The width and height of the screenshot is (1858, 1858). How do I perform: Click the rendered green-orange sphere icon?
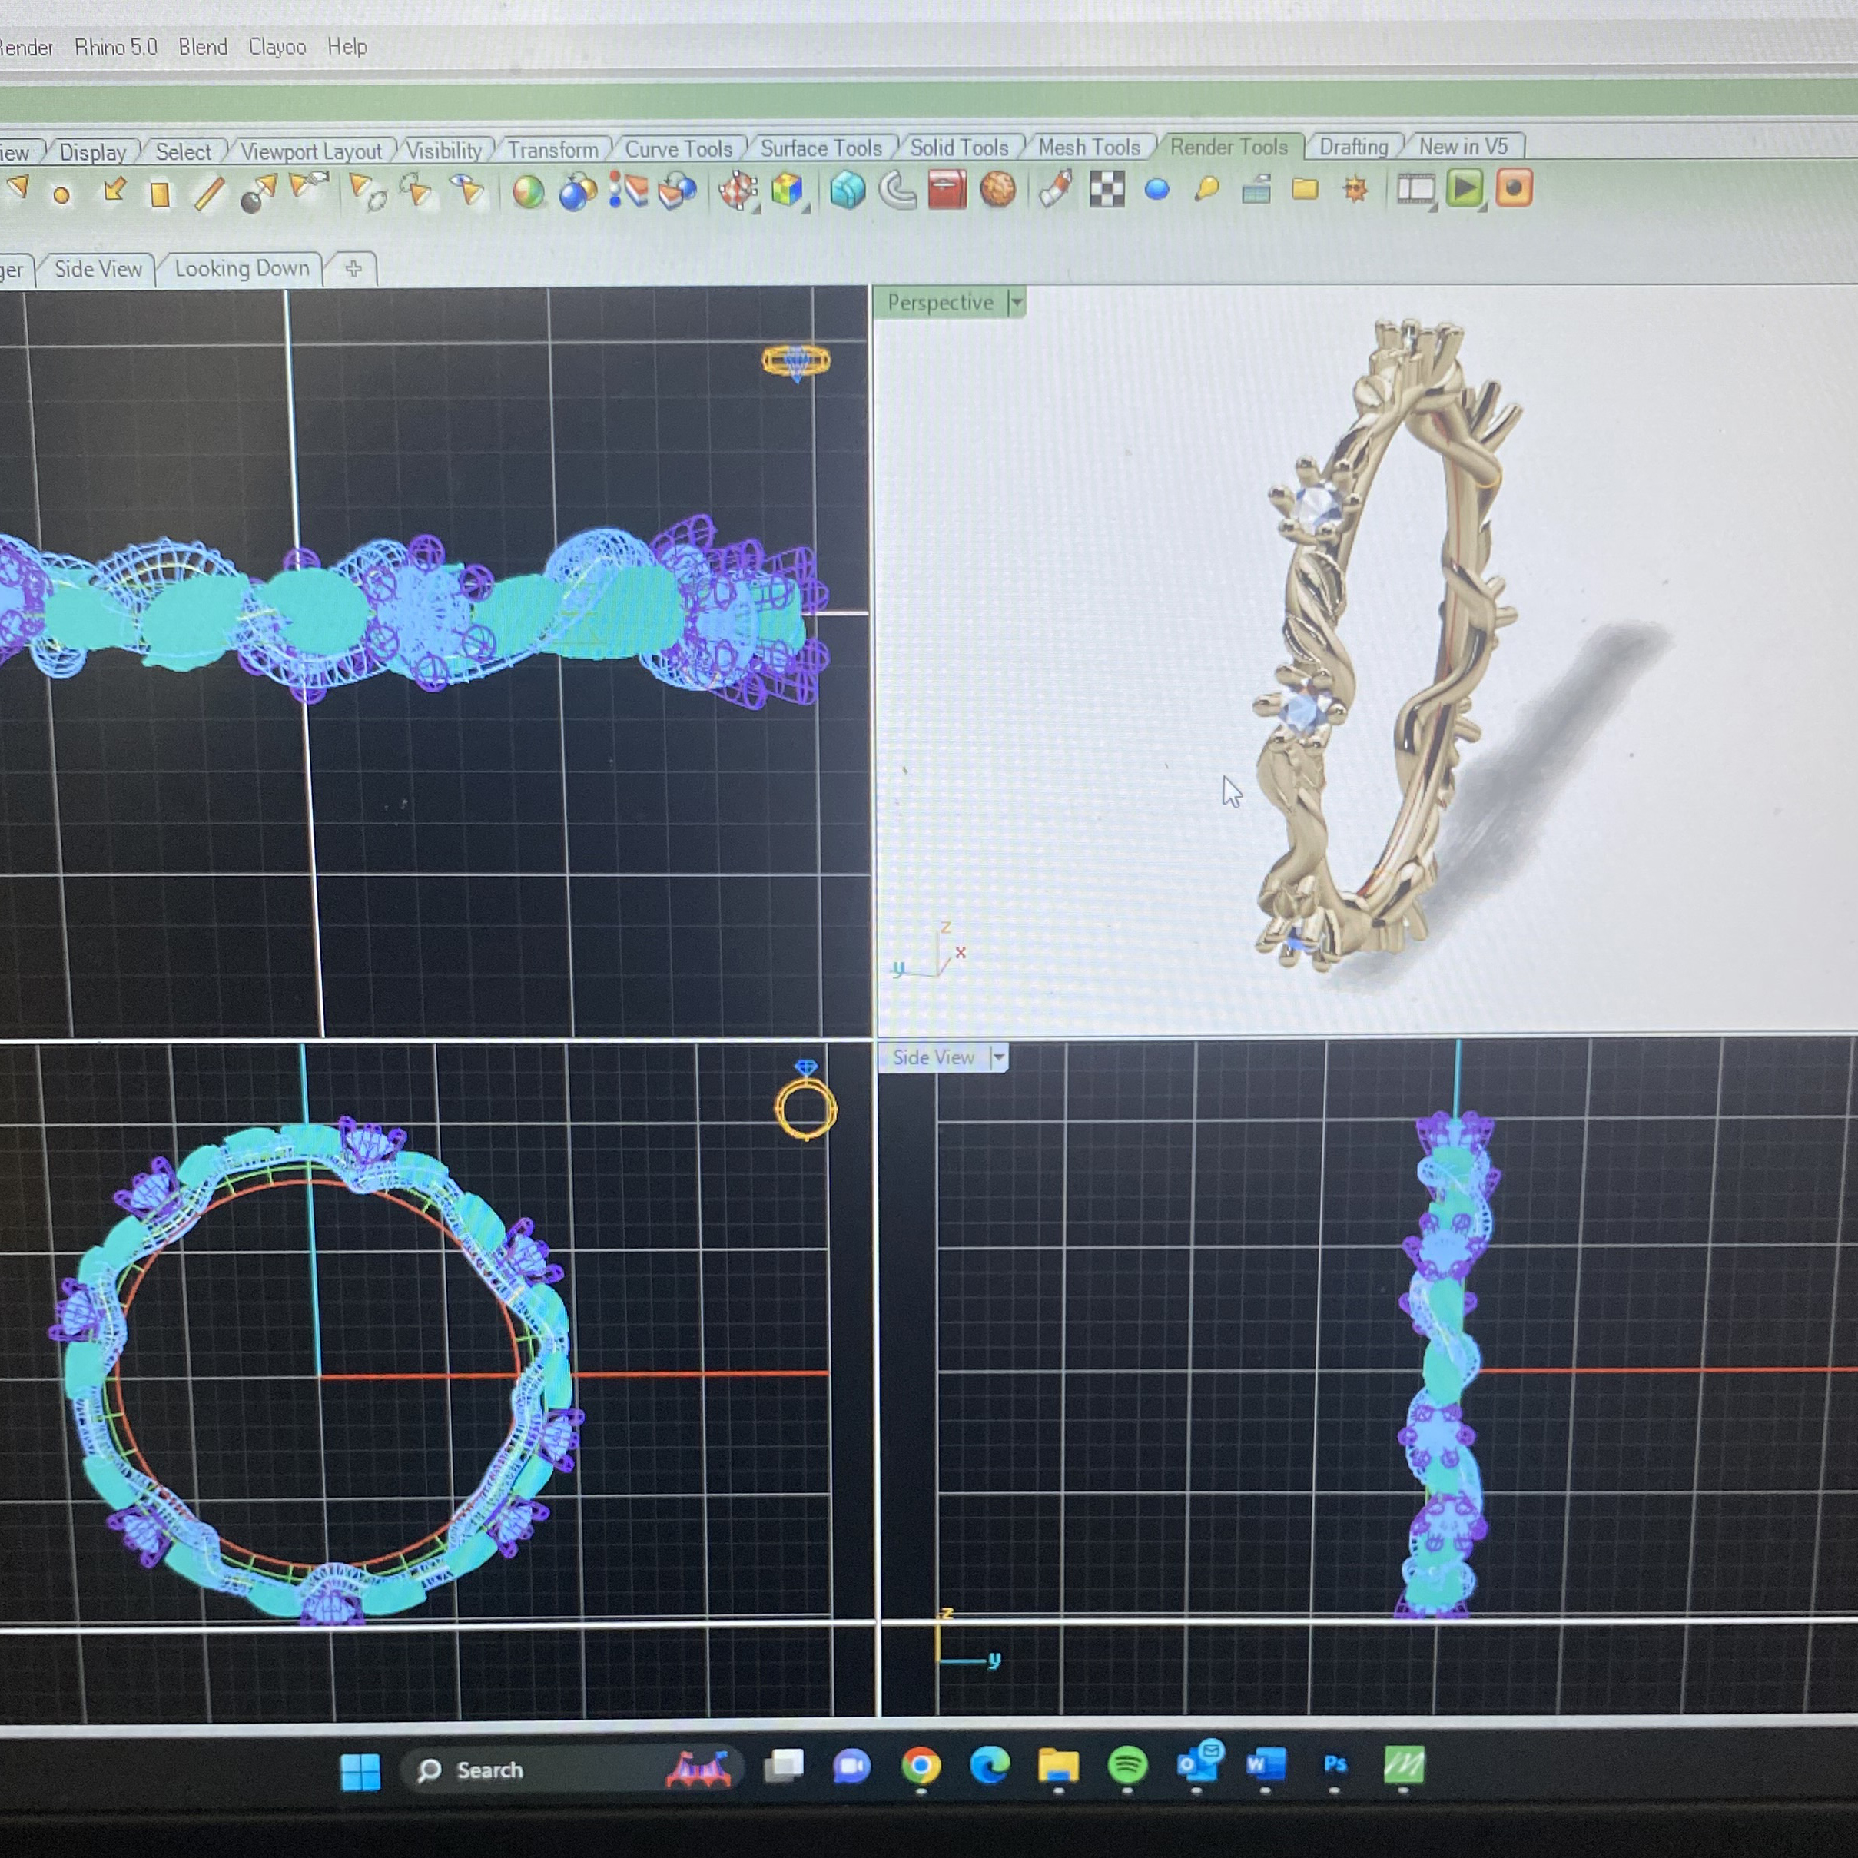(x=528, y=192)
